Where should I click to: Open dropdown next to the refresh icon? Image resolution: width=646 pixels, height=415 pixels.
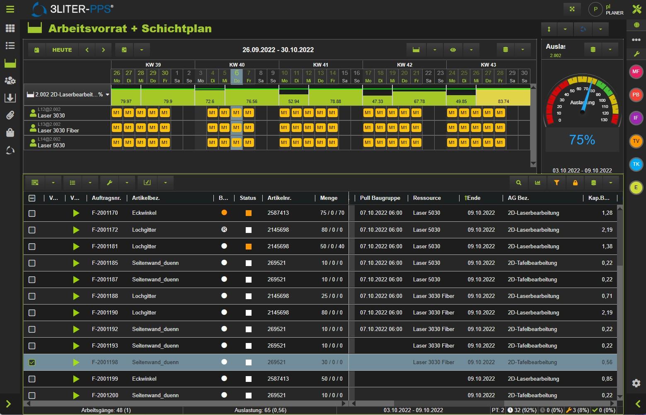pyautogui.click(x=600, y=29)
